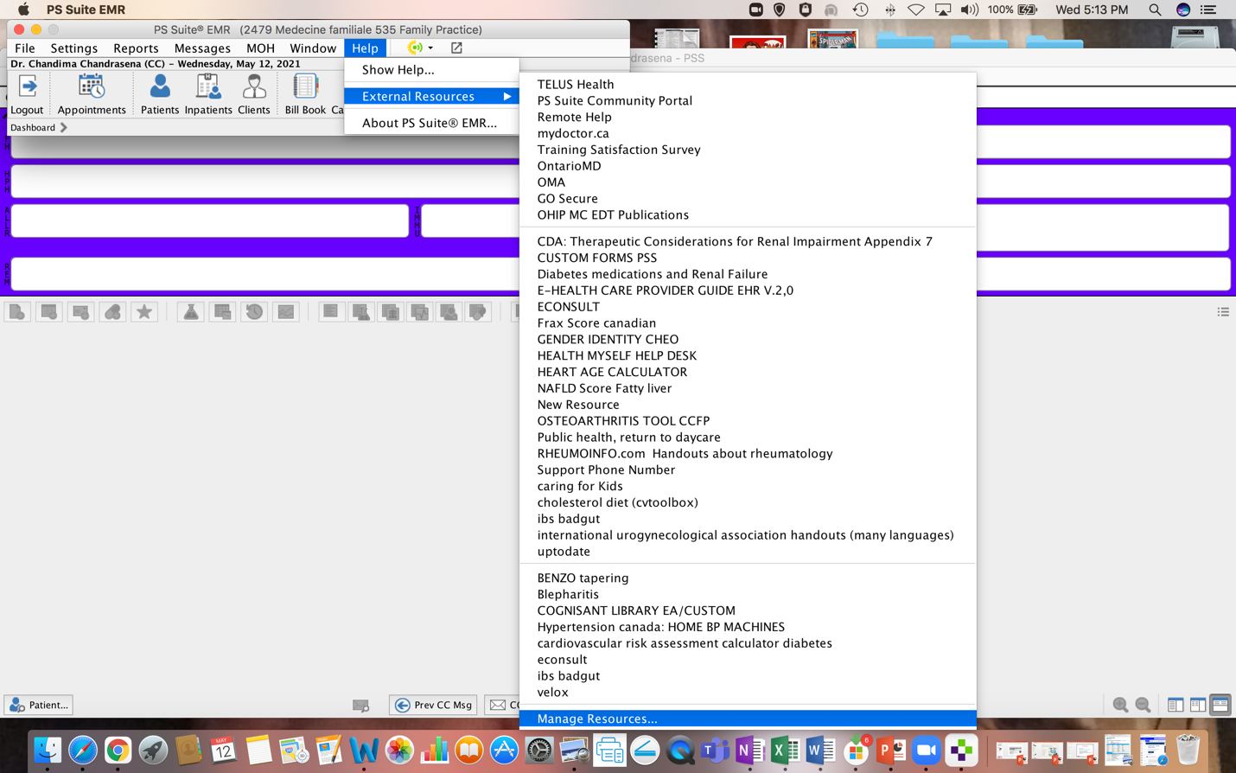
Task: Open Spotlight search in the menu bar
Action: tap(1155, 10)
